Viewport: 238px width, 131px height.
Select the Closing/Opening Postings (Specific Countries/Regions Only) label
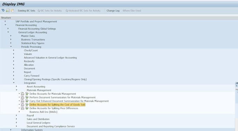[55, 79]
